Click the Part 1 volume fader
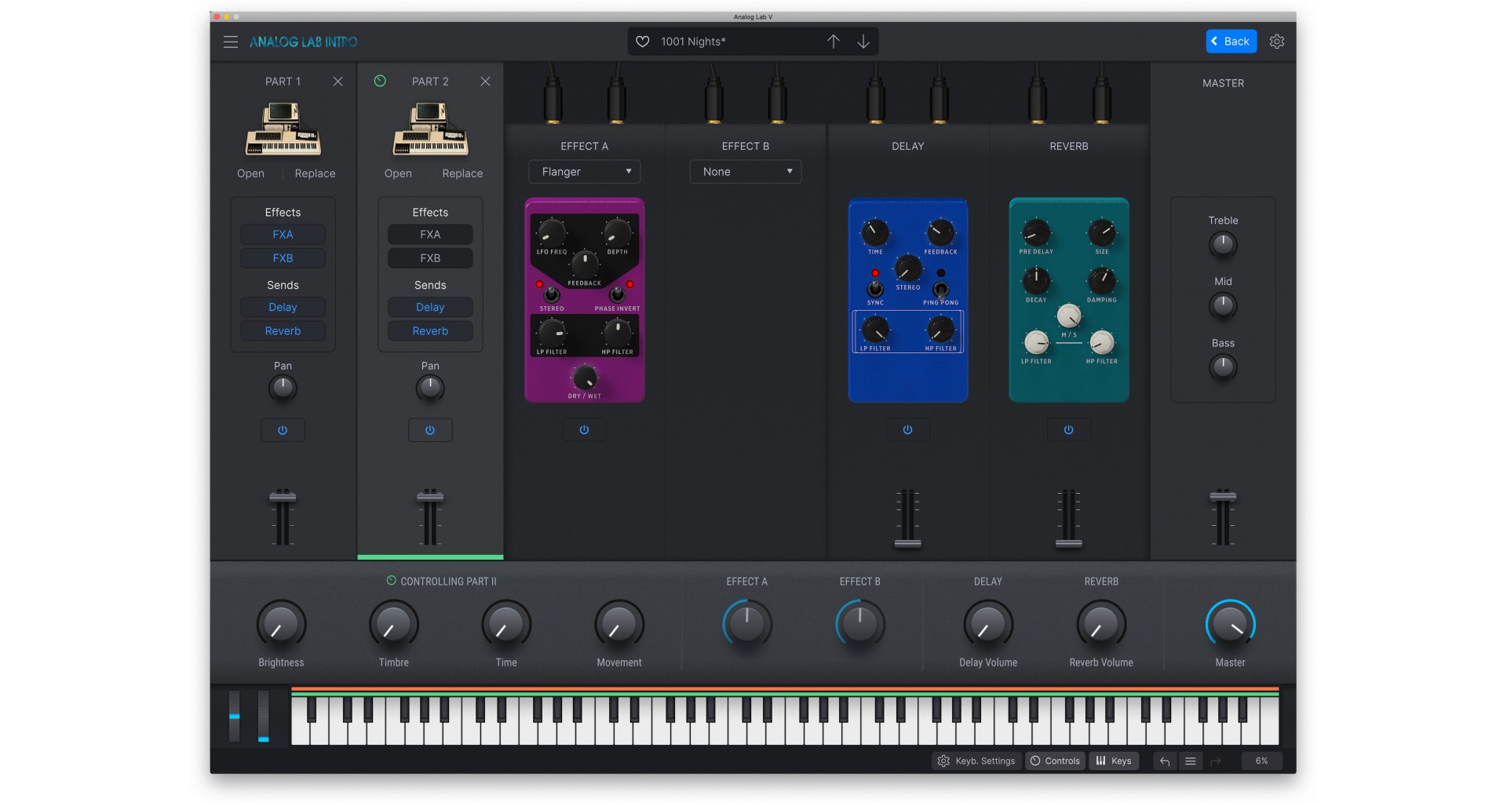The image size is (1507, 803). point(283,496)
